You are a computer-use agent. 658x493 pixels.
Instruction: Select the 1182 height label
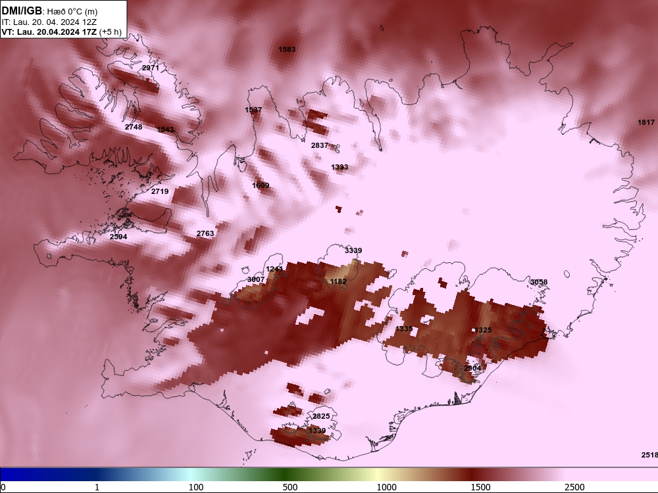[x=338, y=282]
